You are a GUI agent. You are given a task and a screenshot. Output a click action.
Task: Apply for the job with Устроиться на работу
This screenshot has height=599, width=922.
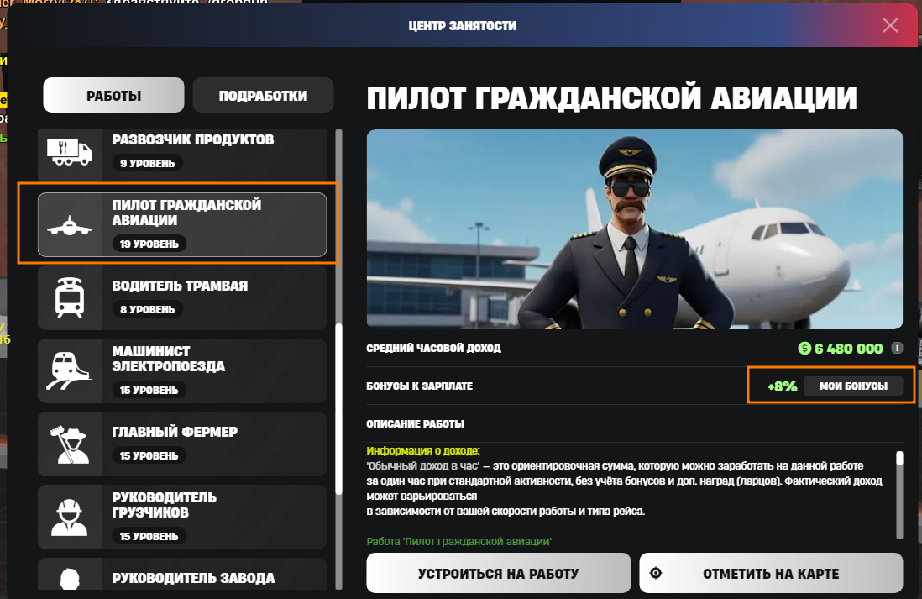coord(499,573)
